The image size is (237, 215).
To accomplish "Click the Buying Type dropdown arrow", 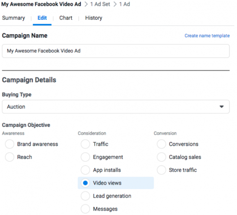I will (222, 107).
